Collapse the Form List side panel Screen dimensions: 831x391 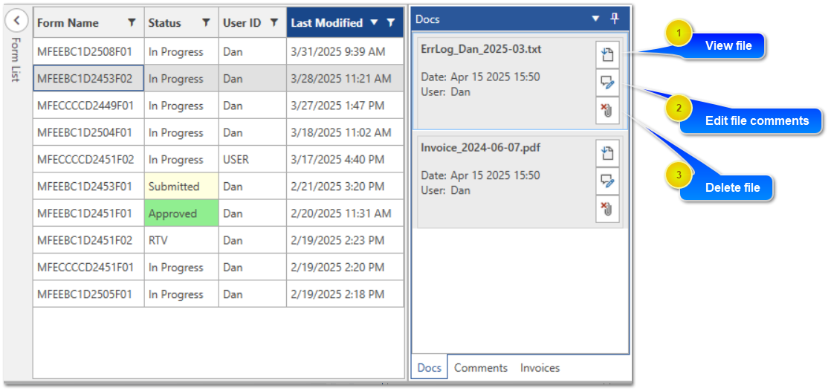click(16, 21)
